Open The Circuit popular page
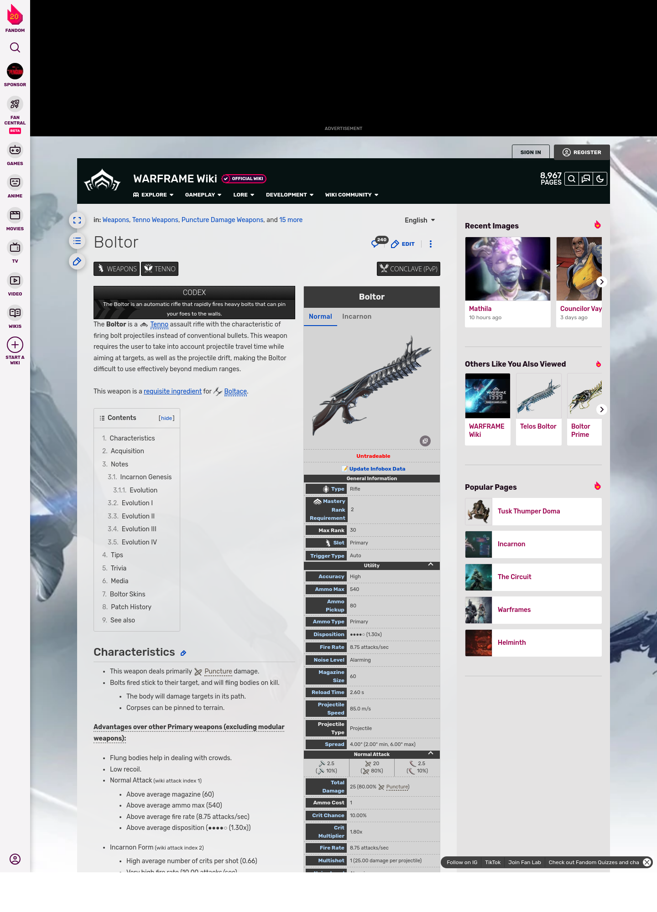Viewport: 657px width, 912px height. [533, 577]
